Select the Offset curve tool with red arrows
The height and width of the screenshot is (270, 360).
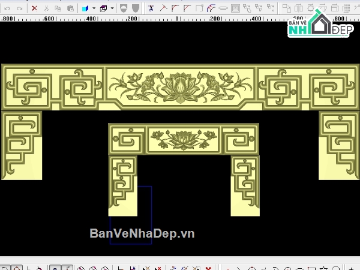click(x=211, y=8)
